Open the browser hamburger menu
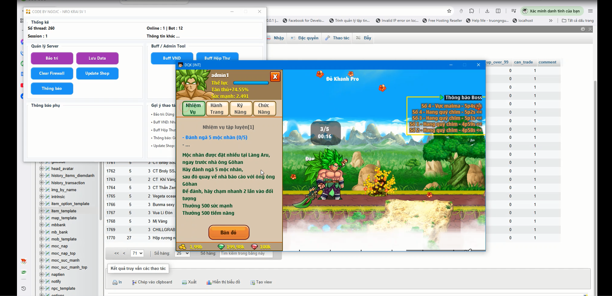The height and width of the screenshot is (296, 612). pyautogui.click(x=590, y=11)
